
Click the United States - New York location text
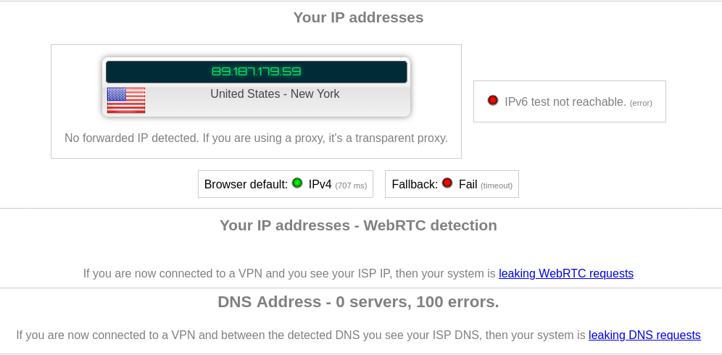pos(275,94)
